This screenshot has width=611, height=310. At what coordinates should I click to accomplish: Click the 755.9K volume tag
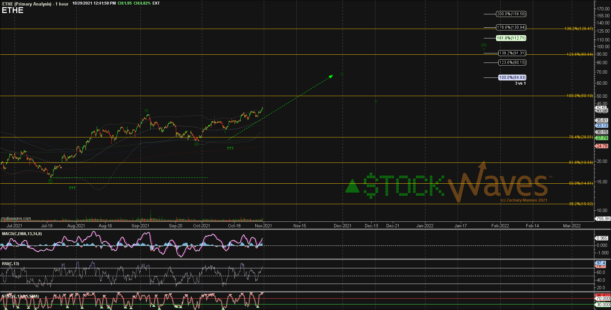click(x=602, y=219)
